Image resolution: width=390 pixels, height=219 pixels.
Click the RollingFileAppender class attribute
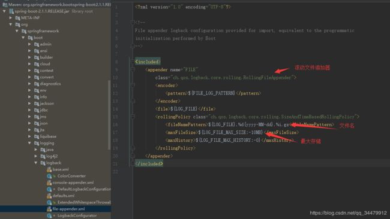pos(232,78)
